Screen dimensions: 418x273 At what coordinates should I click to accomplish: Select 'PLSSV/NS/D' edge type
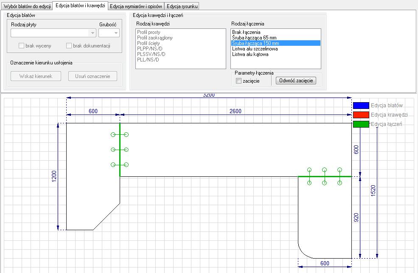180,54
